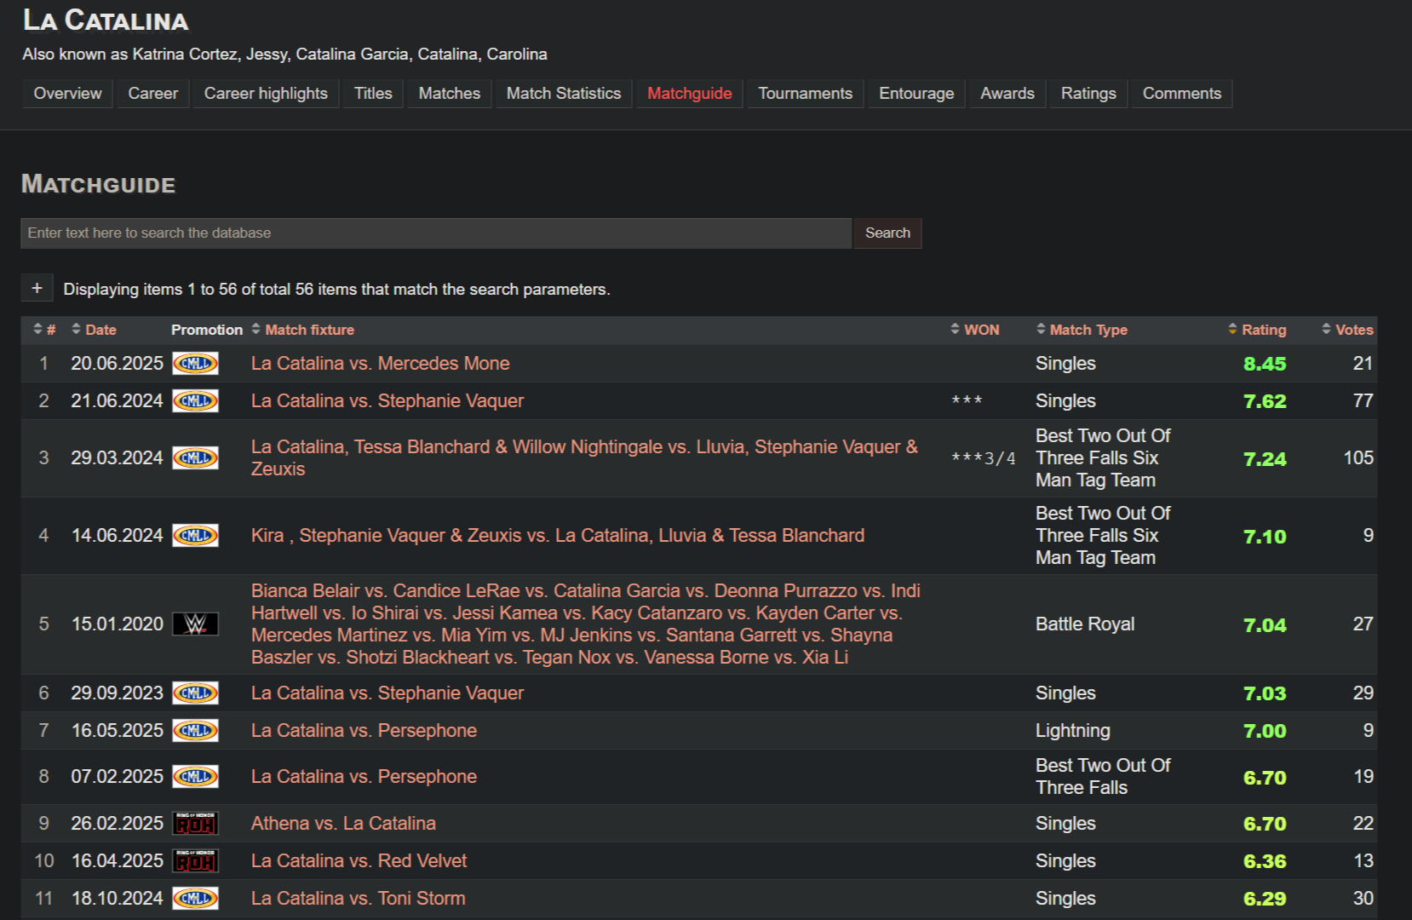View the Entourage tab
This screenshot has width=1412, height=920.
[x=916, y=94]
